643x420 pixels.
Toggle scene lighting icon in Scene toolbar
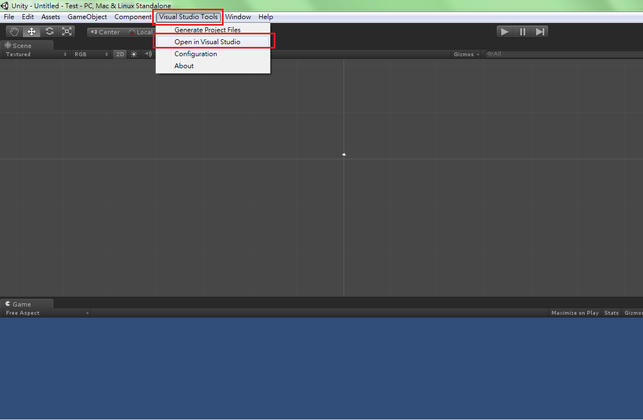[134, 54]
